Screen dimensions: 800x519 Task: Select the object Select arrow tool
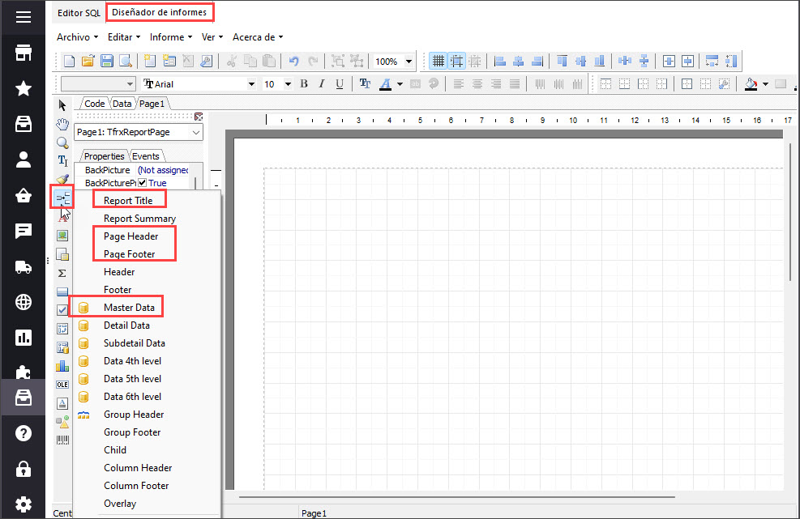(x=62, y=105)
